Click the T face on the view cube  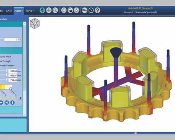pyautogui.click(x=35, y=20)
